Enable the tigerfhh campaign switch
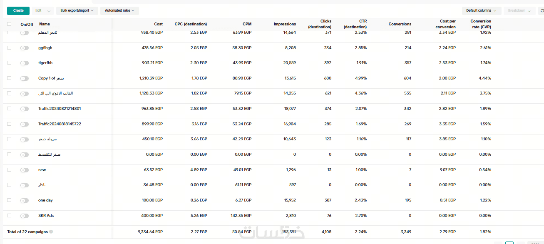This screenshot has width=544, height=244. [25, 63]
